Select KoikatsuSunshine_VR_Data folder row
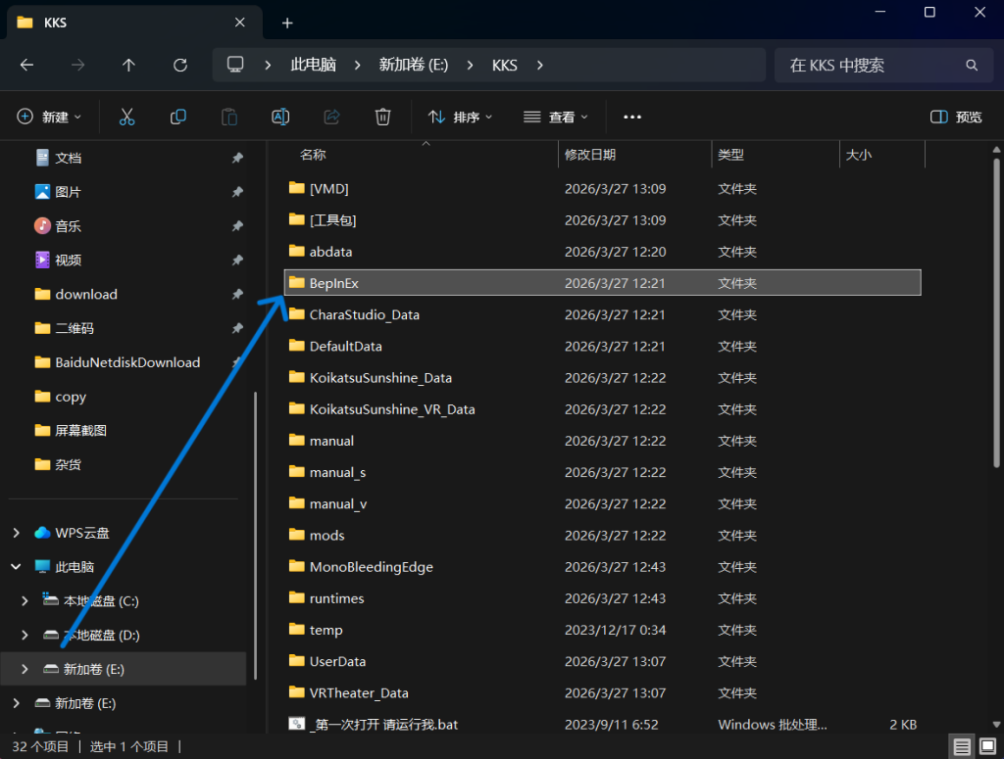This screenshot has height=759, width=1004. point(603,409)
